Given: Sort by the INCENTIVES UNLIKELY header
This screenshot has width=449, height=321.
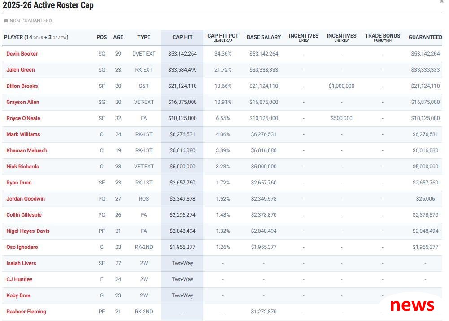Looking at the screenshot, I should click(342, 38).
